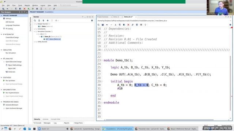
Task: Click the red X cancel icon in main toolbar
Action: pyautogui.click(x=24, y=9)
